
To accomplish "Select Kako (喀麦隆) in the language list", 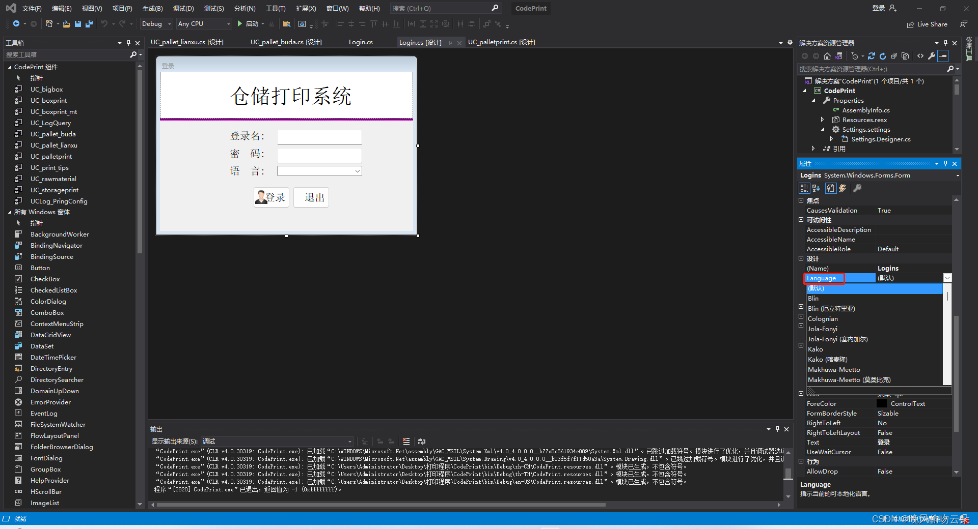I will tap(875, 360).
